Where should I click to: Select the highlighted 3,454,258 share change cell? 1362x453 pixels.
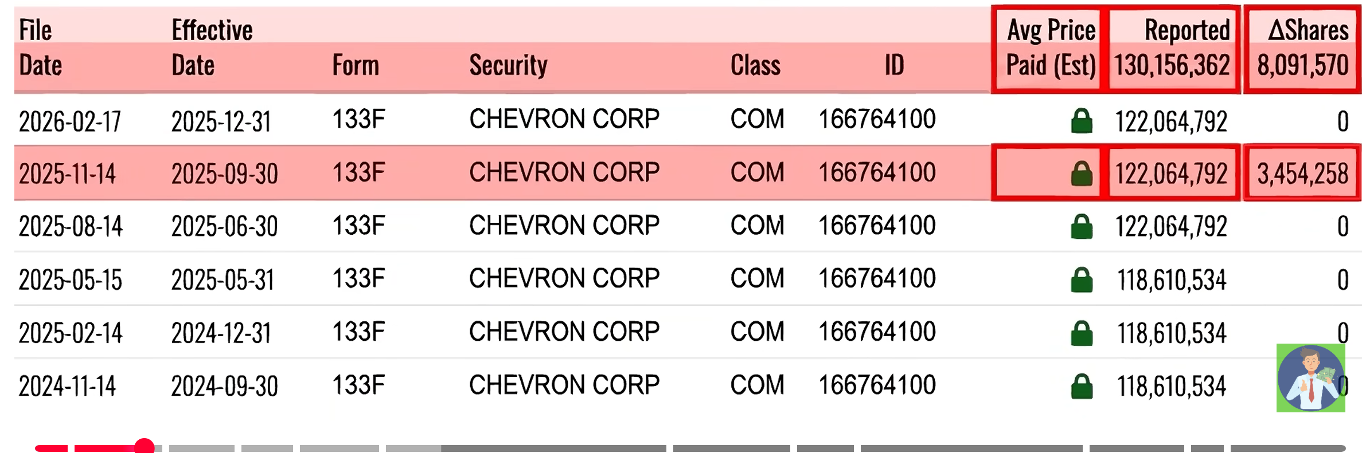1302,174
